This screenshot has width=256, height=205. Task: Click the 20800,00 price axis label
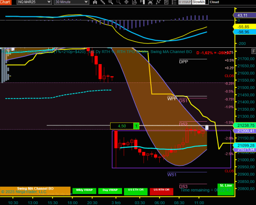point(246,189)
